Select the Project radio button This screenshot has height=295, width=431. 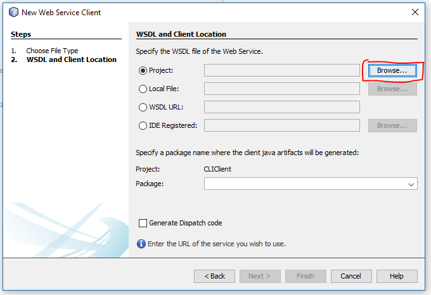143,71
